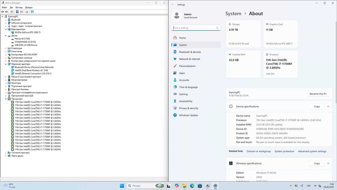
Task: Collapse the Device specifications section chevron
Action: [328, 107]
